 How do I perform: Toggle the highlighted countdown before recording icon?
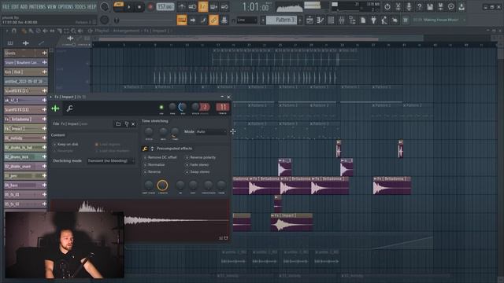203,7
